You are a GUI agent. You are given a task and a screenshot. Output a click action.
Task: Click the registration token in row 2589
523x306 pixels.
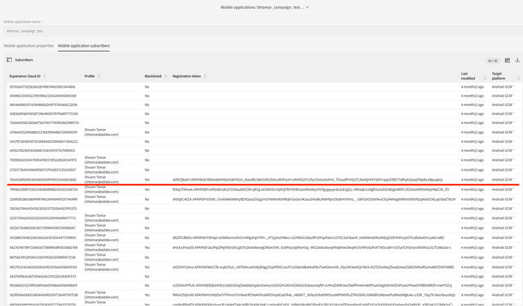coord(314,199)
